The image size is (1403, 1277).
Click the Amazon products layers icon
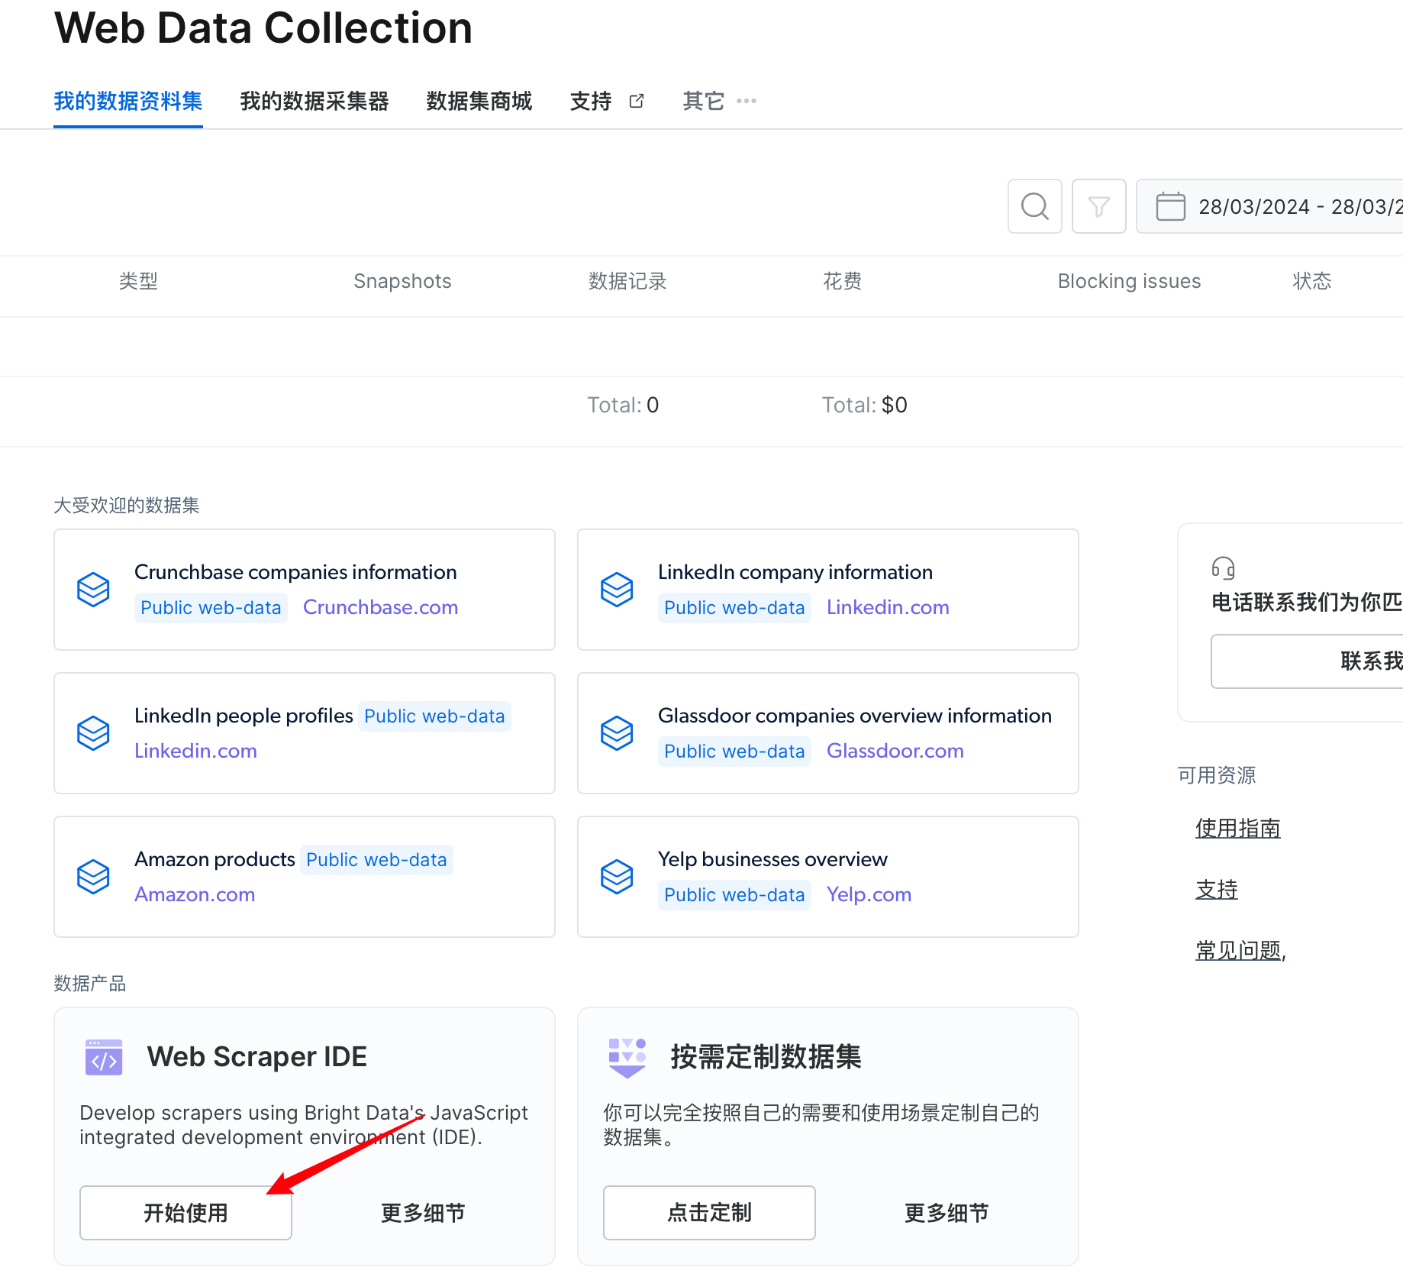click(x=93, y=877)
